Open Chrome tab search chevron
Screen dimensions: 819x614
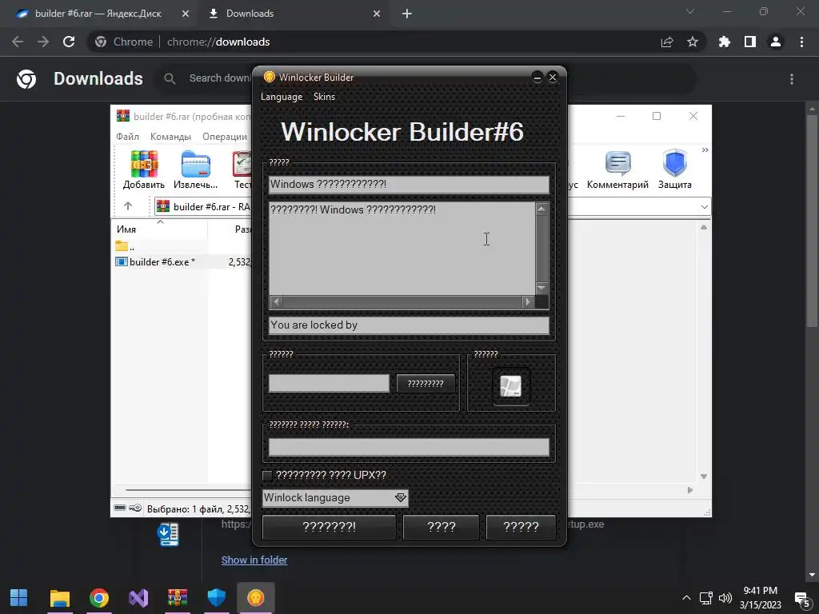(690, 11)
